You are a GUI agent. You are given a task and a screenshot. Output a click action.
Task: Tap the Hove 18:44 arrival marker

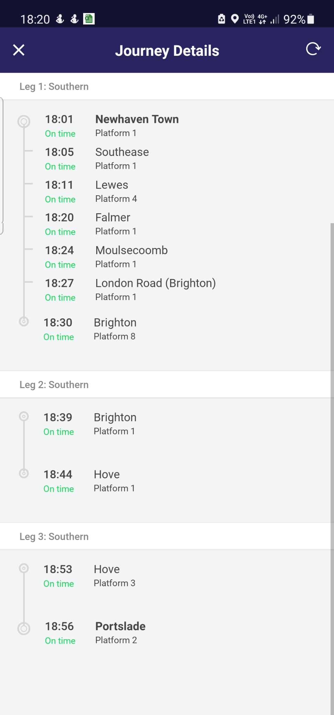24,474
